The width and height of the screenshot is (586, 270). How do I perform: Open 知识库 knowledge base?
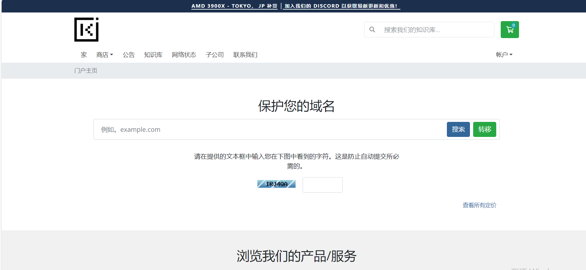[153, 55]
